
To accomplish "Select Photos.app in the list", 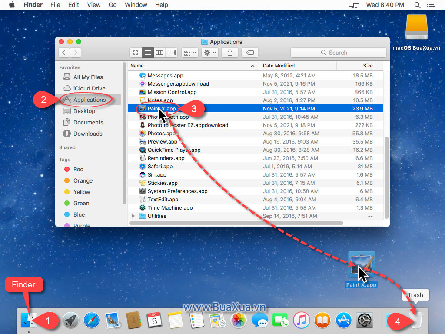I will pos(256,134).
